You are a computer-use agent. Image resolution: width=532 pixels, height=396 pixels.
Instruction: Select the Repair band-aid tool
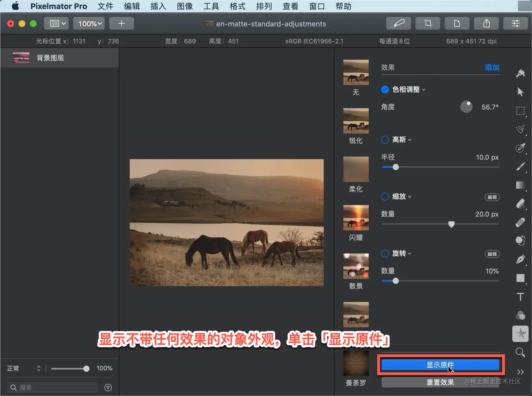(520, 222)
